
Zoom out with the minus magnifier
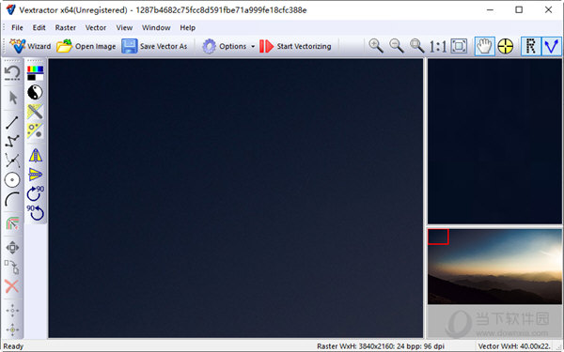[x=397, y=46]
